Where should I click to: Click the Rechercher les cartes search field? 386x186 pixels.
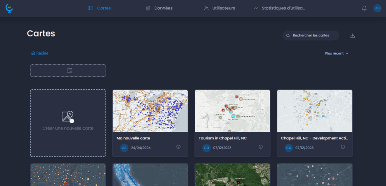(x=311, y=35)
